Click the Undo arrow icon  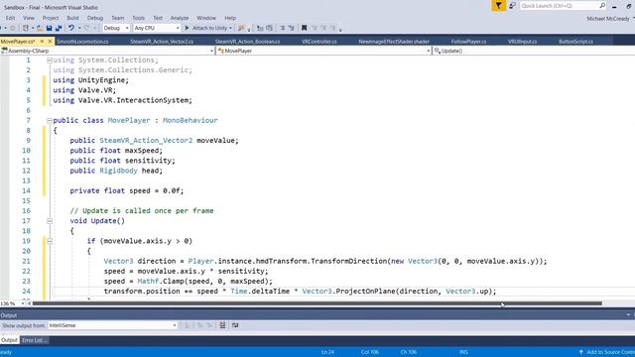click(x=71, y=28)
